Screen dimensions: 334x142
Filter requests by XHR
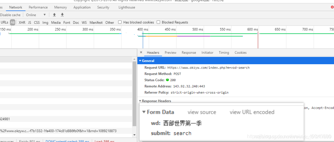tap(22, 22)
